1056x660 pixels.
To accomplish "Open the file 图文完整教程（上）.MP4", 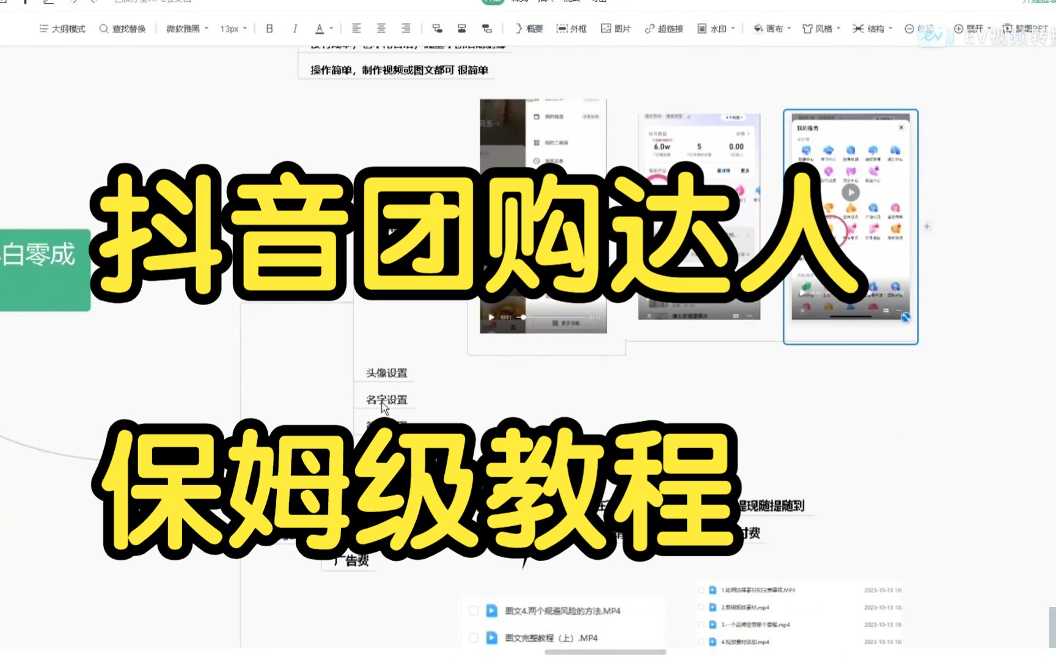I will click(552, 637).
